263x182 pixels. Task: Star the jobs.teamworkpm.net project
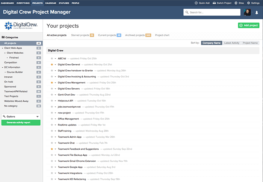52,107
